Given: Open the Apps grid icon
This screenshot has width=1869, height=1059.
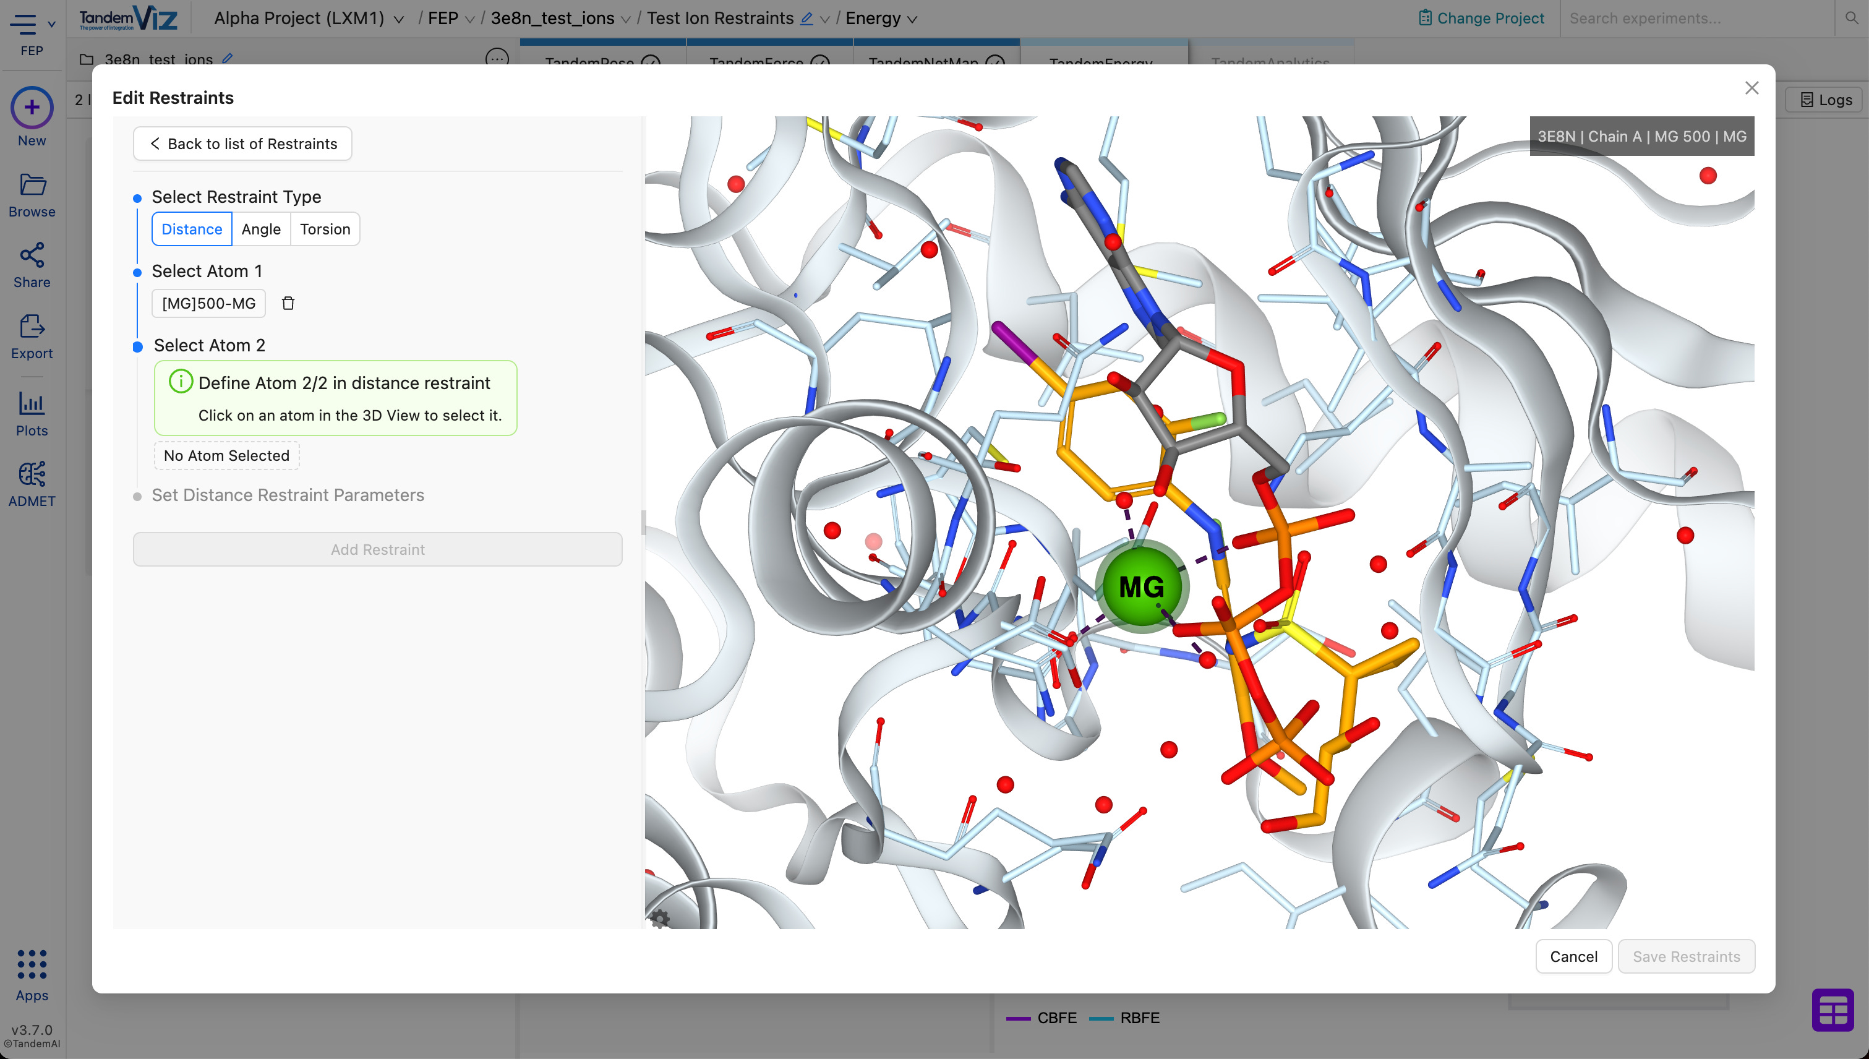Looking at the screenshot, I should [x=32, y=964].
